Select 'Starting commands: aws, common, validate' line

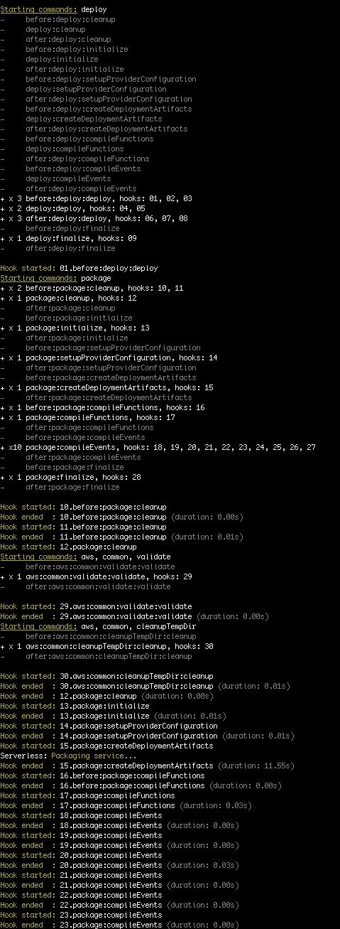[x=75, y=557]
